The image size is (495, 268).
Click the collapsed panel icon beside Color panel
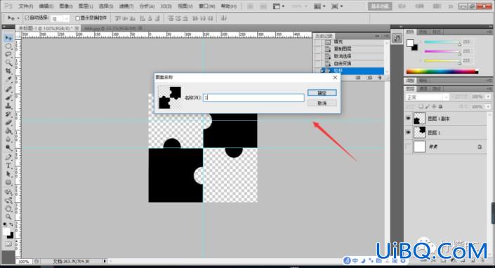pyautogui.click(x=397, y=38)
